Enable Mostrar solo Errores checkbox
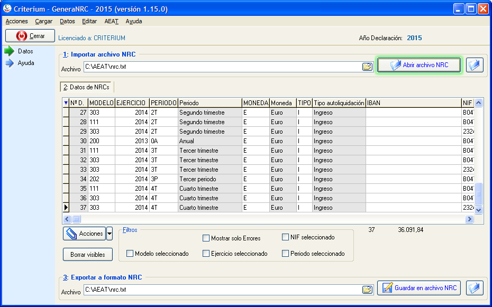The height and width of the screenshot is (307, 492). click(206, 238)
